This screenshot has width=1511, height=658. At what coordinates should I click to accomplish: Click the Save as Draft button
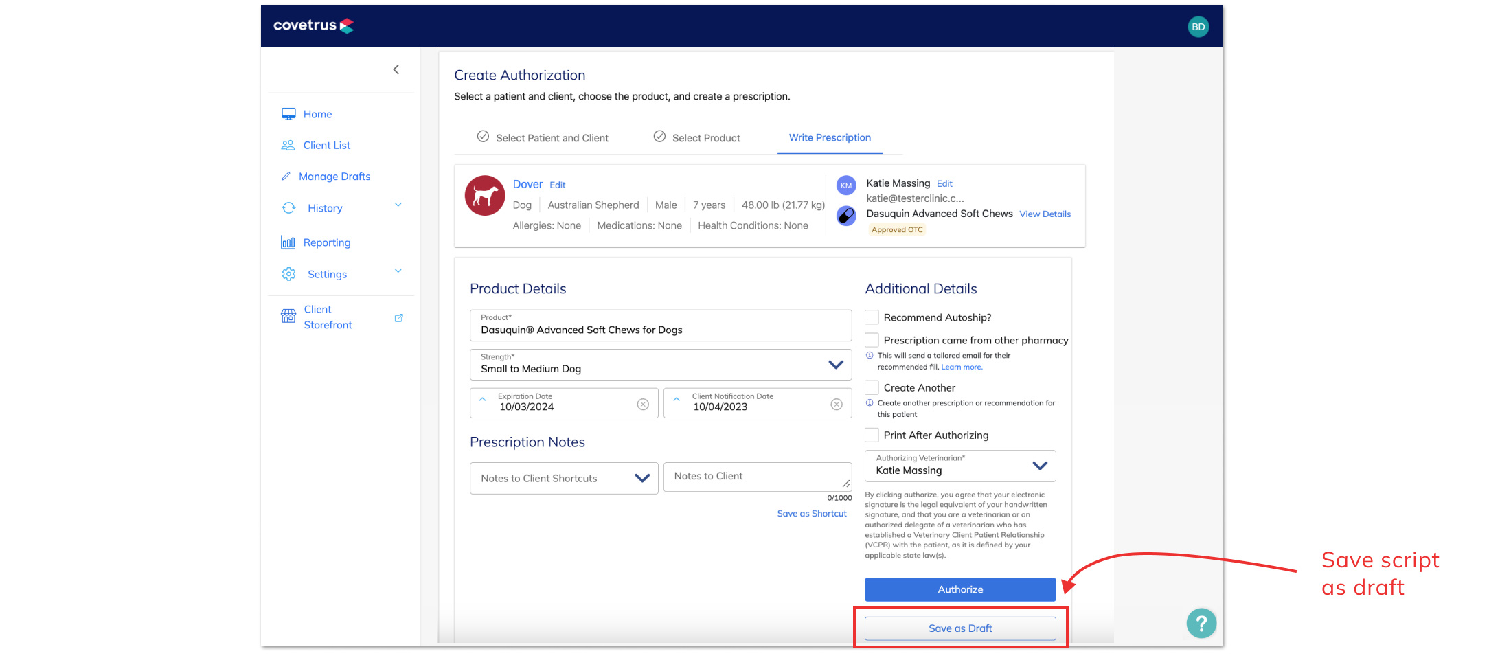point(960,628)
